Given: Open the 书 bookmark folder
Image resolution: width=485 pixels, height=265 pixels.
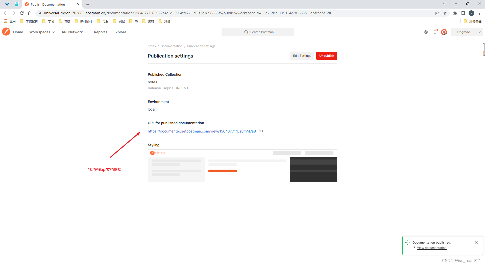Looking at the screenshot, I should [x=134, y=21].
